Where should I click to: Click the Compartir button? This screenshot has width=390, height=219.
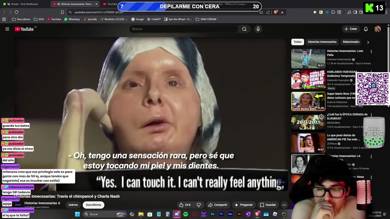(x=218, y=205)
